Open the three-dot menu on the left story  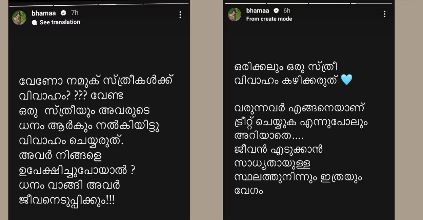(180, 15)
